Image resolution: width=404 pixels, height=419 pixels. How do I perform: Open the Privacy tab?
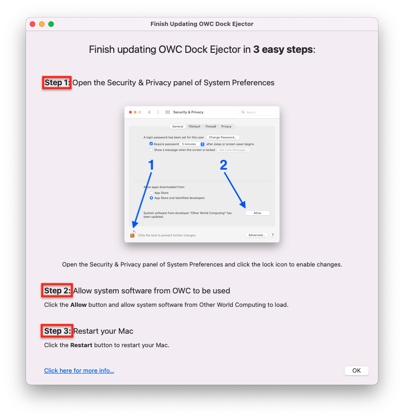point(226,127)
